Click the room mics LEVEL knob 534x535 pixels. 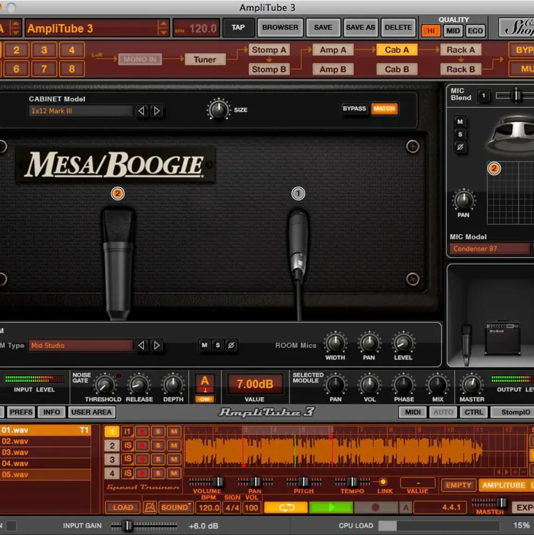click(x=403, y=343)
